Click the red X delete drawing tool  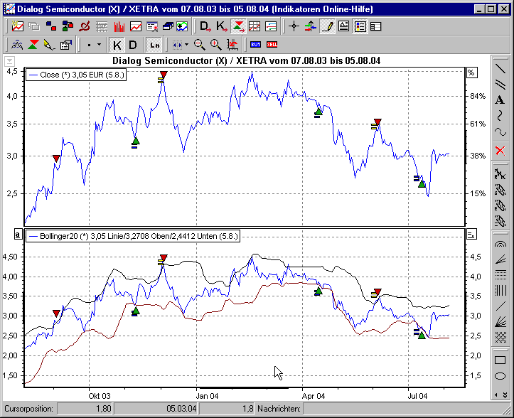click(x=500, y=150)
